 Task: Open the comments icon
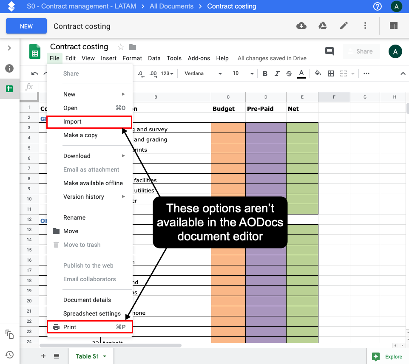[x=329, y=51]
